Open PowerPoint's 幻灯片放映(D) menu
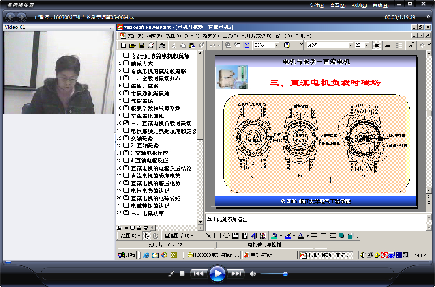Image resolution: width=435 pixels, height=287 pixels. tap(257, 36)
